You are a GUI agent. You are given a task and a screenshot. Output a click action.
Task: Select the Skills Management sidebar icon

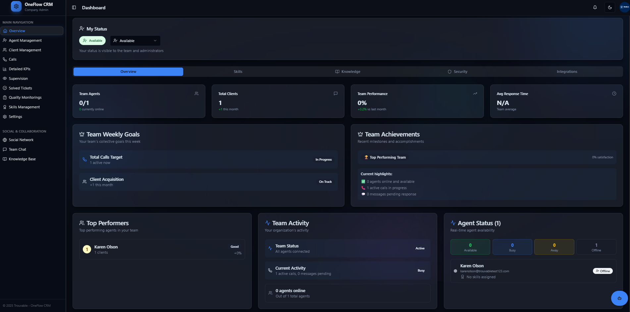(x=5, y=107)
